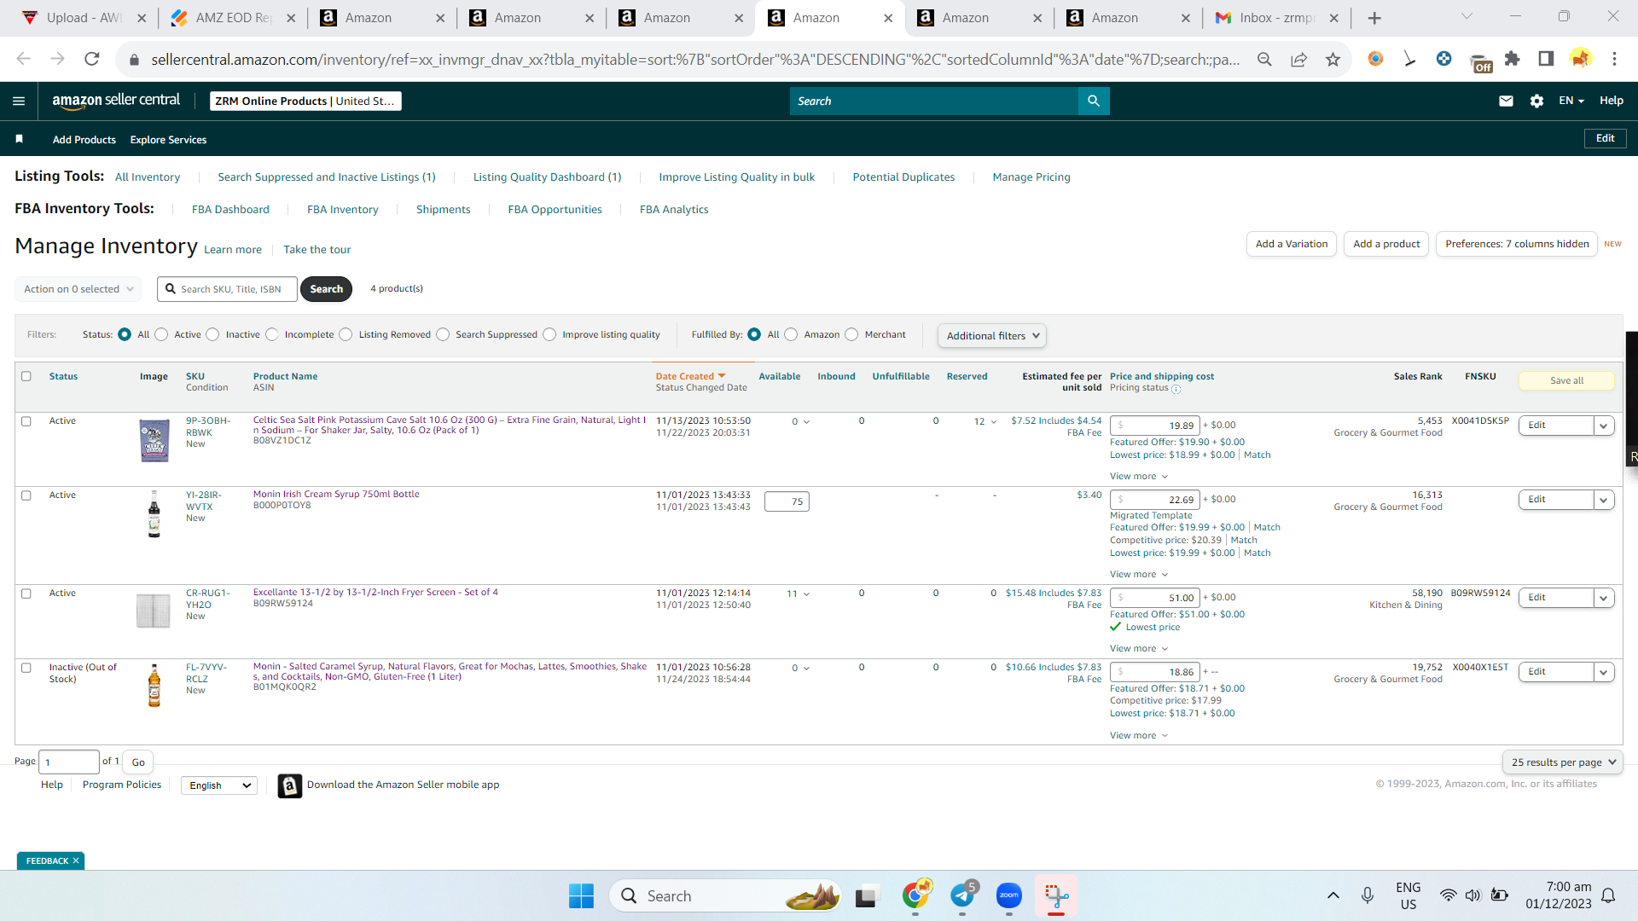The width and height of the screenshot is (1638, 921).
Task: Open Chrome from the taskbar
Action: click(915, 896)
